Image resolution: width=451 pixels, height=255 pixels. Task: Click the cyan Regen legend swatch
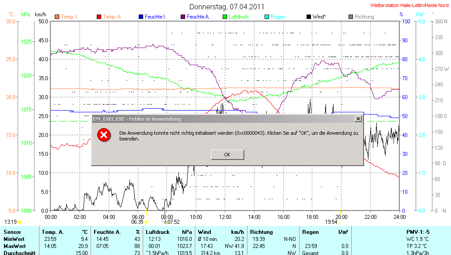click(266, 17)
